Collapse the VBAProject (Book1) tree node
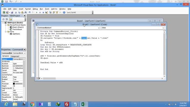This screenshot has width=190, height=107. (x=3, y=23)
